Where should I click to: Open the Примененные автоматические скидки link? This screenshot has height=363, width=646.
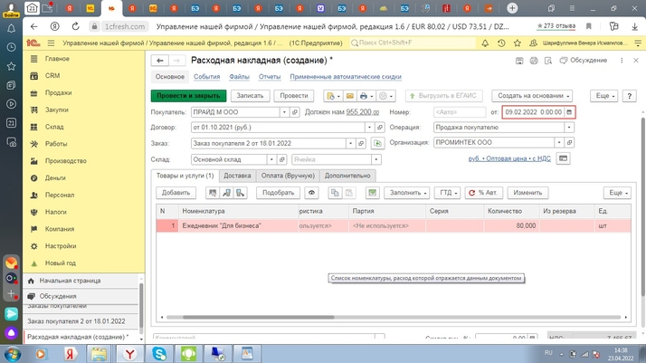345,77
